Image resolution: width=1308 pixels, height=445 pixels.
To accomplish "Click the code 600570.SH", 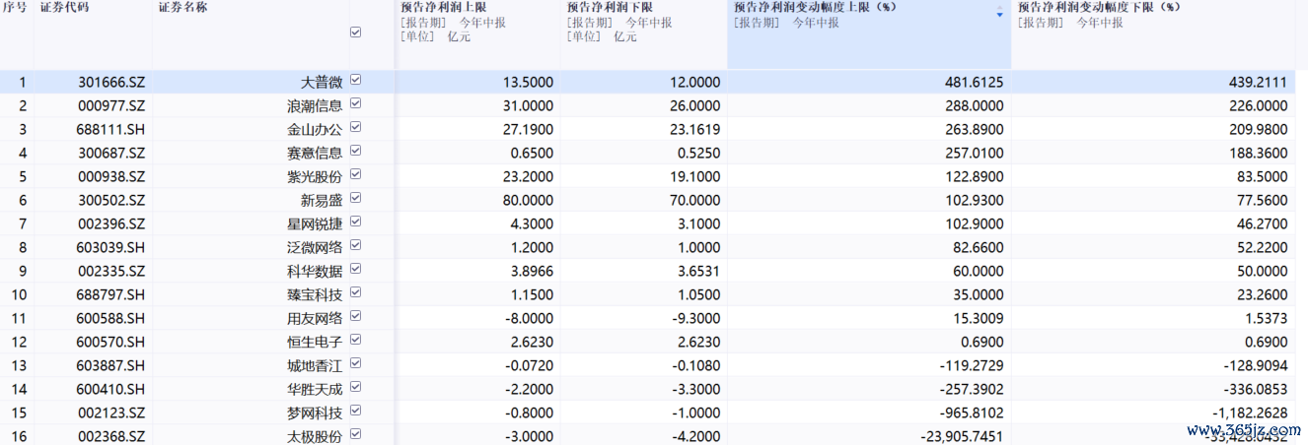I will [111, 342].
